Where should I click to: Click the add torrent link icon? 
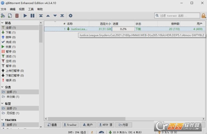click(3, 16)
